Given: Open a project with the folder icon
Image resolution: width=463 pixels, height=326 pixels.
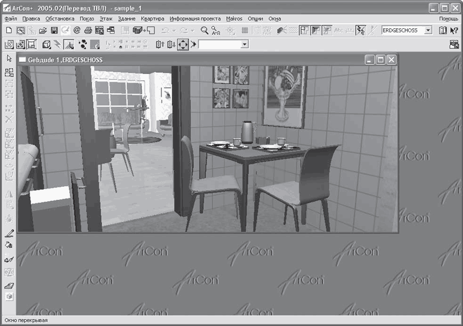Looking at the screenshot, I should (x=43, y=30).
